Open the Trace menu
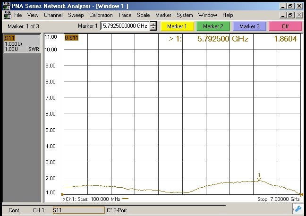This screenshot has width=306, height=216. pos(125,15)
